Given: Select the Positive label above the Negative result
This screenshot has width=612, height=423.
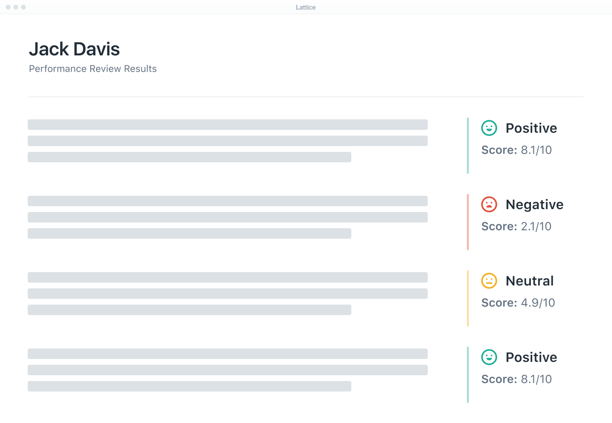Looking at the screenshot, I should [x=531, y=128].
